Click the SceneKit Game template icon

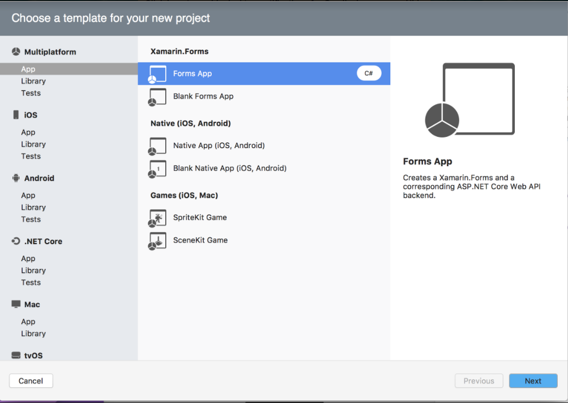(x=157, y=241)
